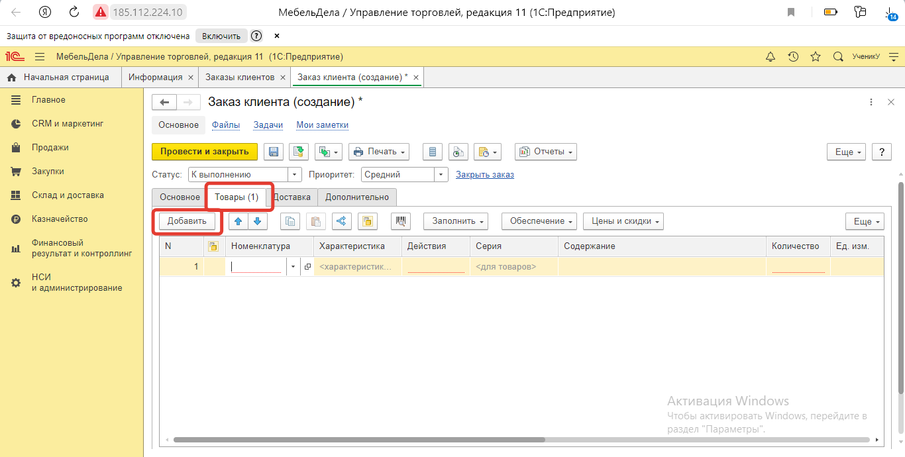Click the search magnifier icon in 1C header
905x457 pixels.
click(x=838, y=57)
